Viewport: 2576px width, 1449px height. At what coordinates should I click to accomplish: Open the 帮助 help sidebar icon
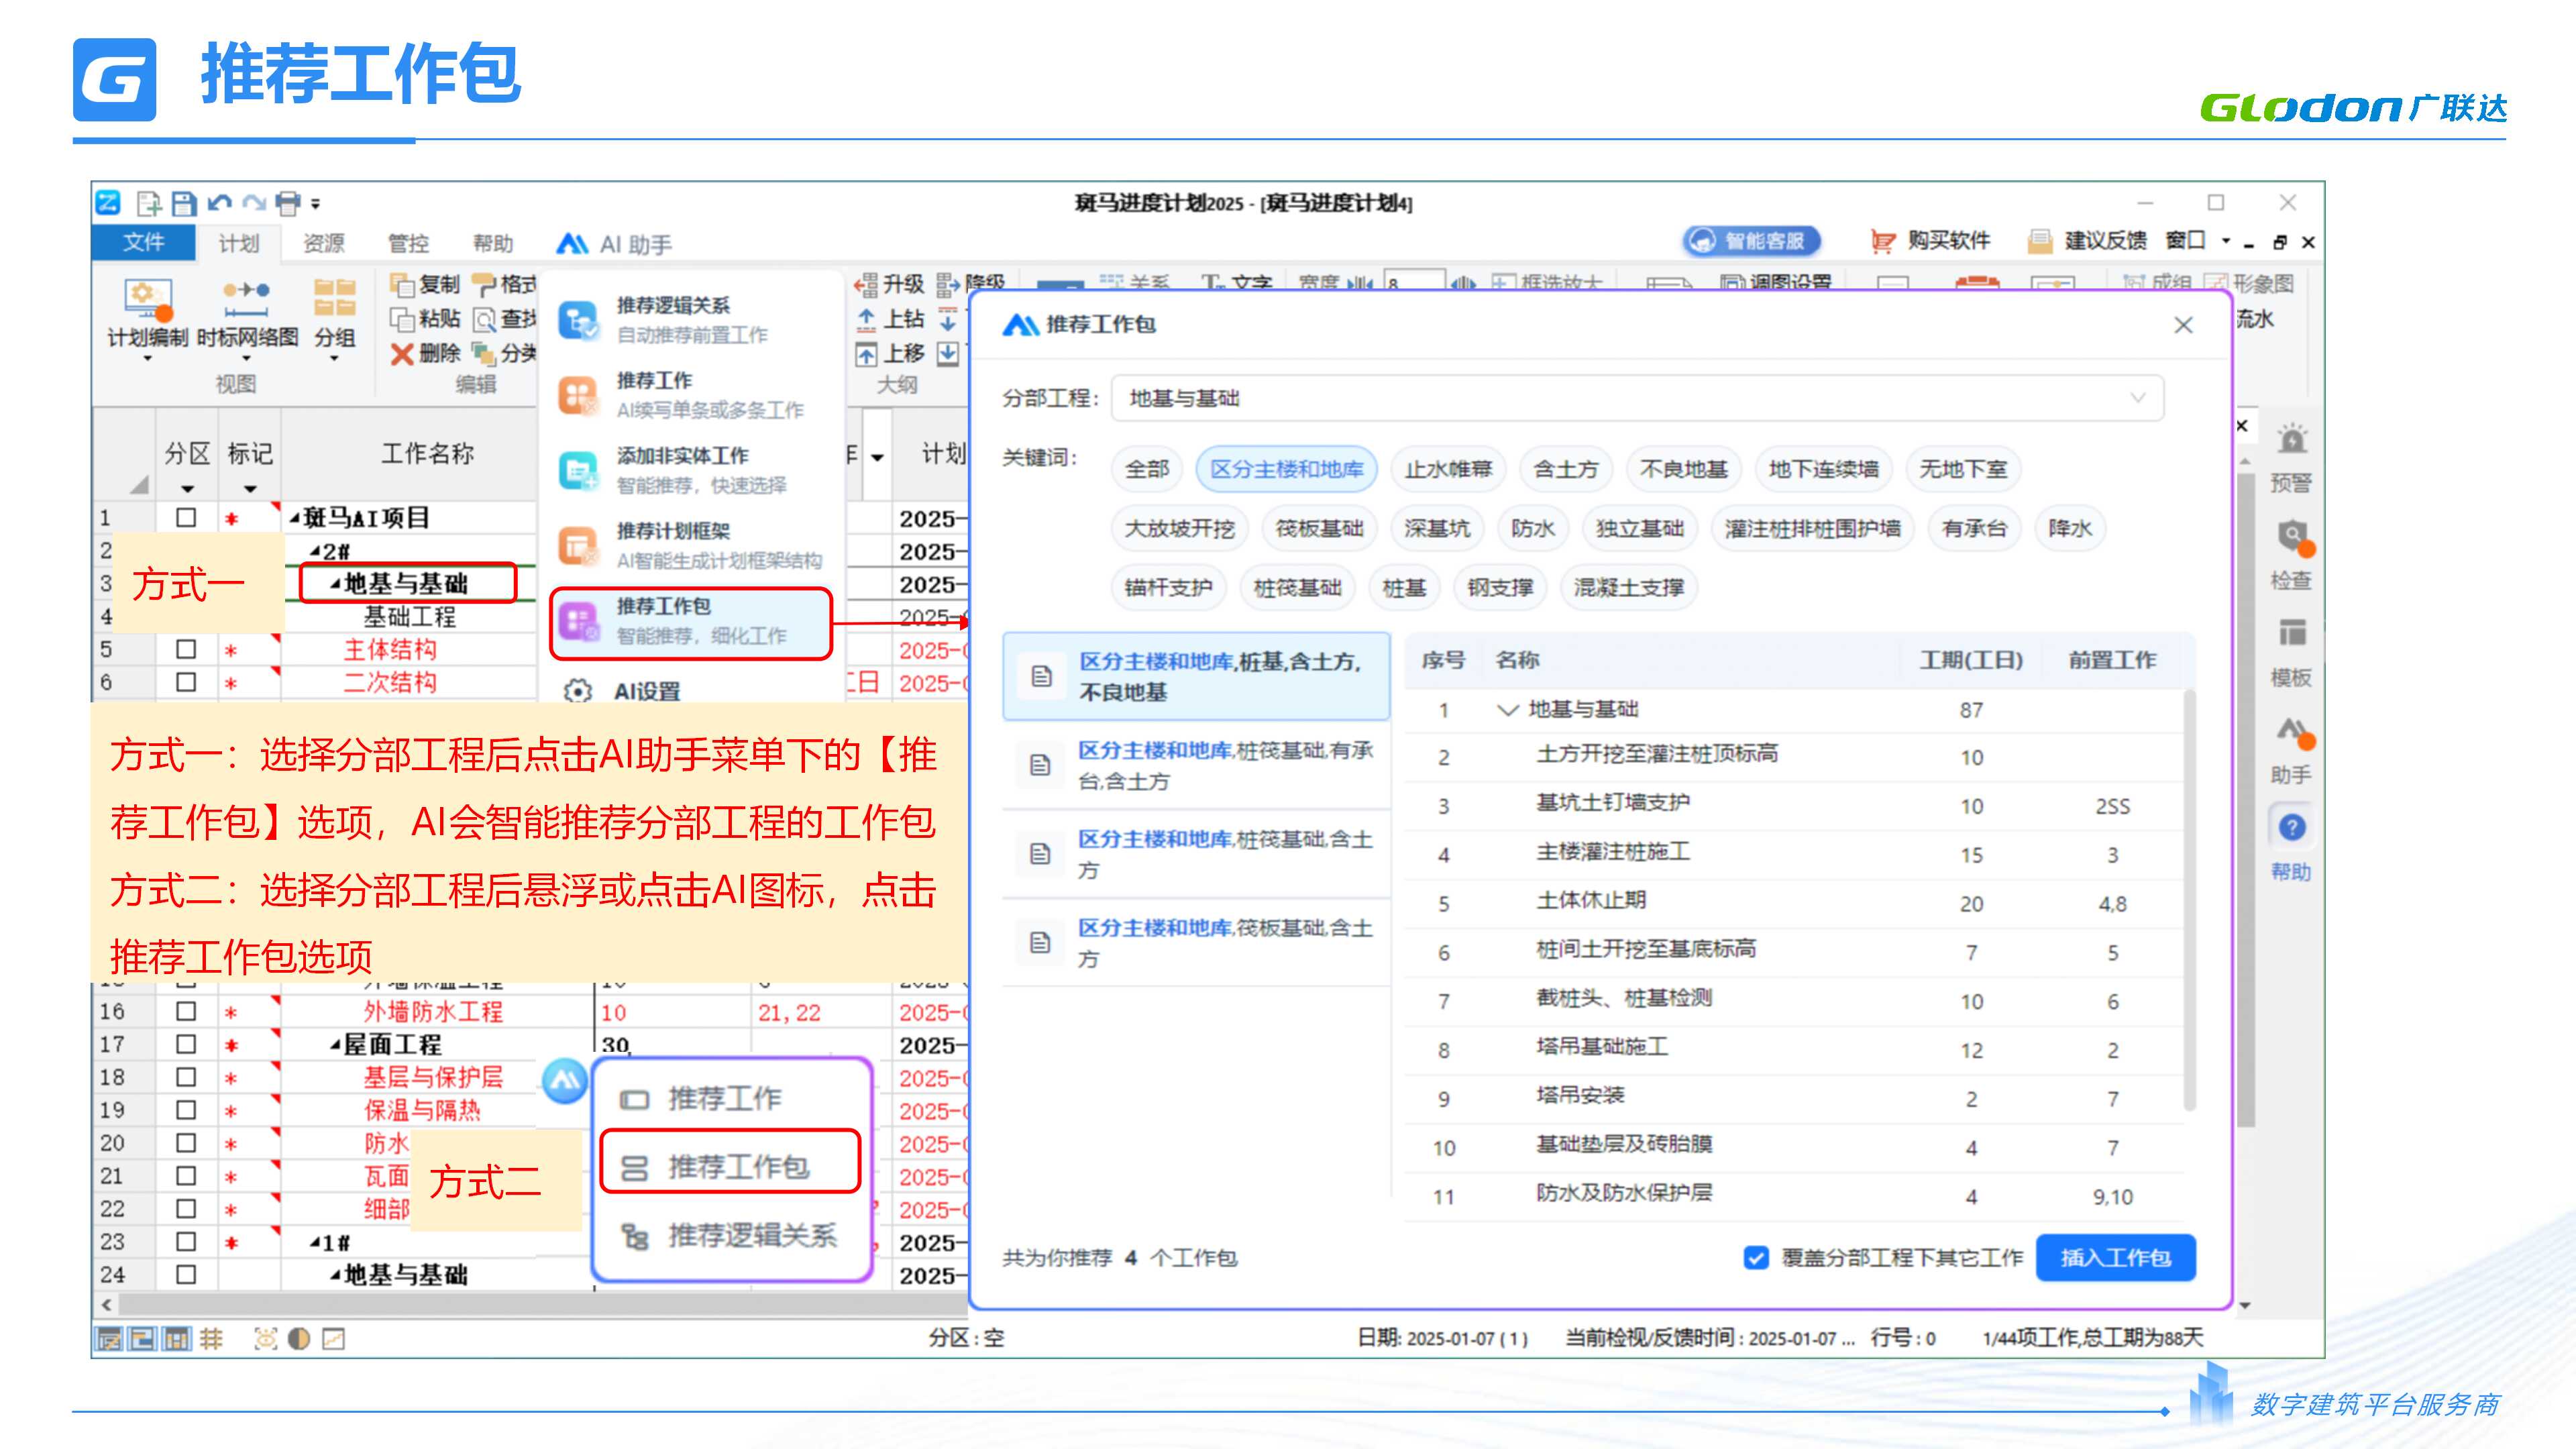pos(2292,828)
